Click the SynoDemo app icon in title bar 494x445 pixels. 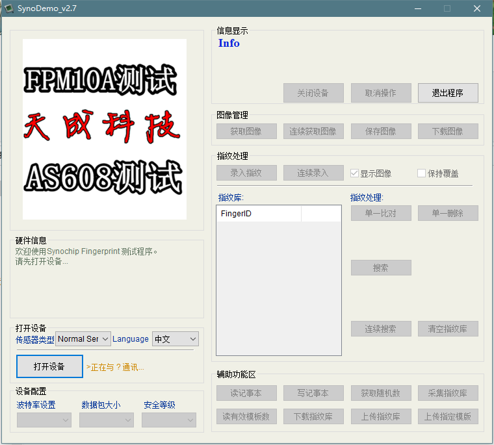[9, 8]
